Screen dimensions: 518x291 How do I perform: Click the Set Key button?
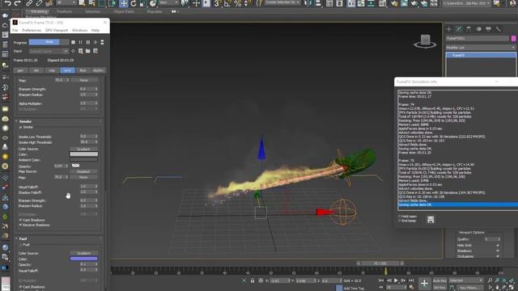point(439,288)
